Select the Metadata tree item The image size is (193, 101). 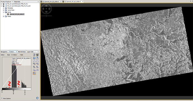10,8
